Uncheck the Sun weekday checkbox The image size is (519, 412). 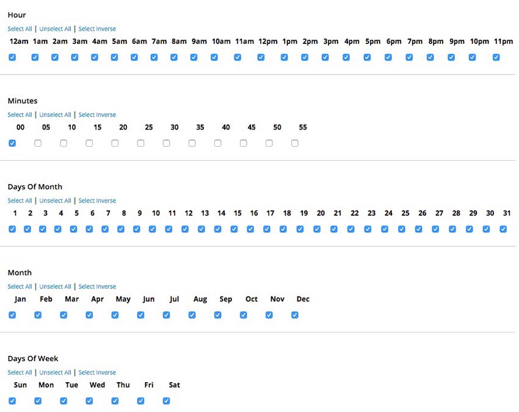[x=12, y=401]
